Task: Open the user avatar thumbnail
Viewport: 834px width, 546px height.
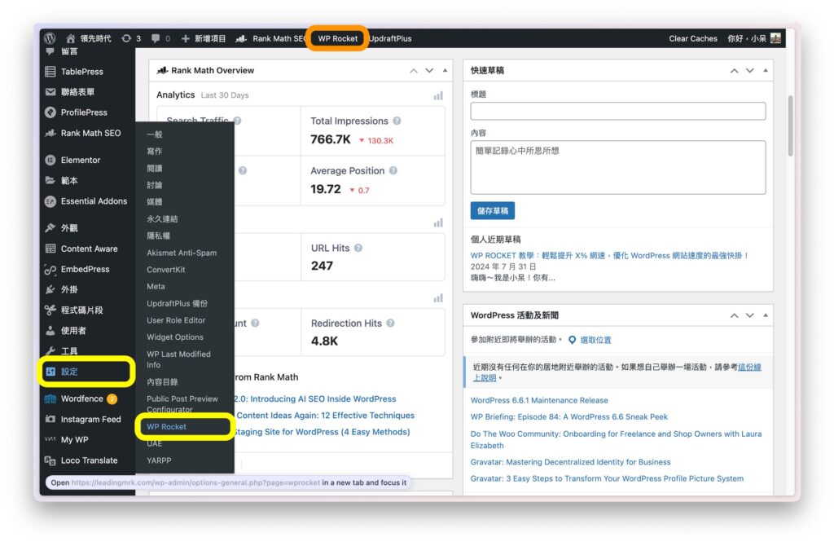Action: click(775, 38)
